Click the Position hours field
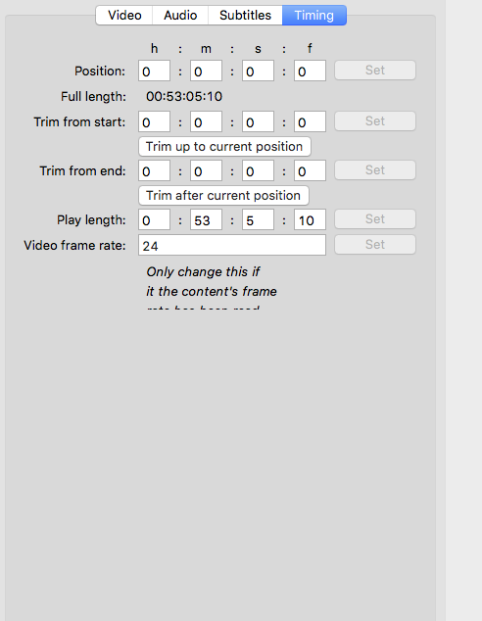 pos(154,71)
